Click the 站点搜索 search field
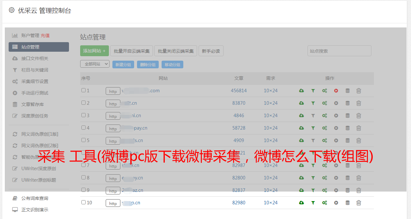The width and height of the screenshot is (411, 219). pyautogui.click(x=339, y=51)
